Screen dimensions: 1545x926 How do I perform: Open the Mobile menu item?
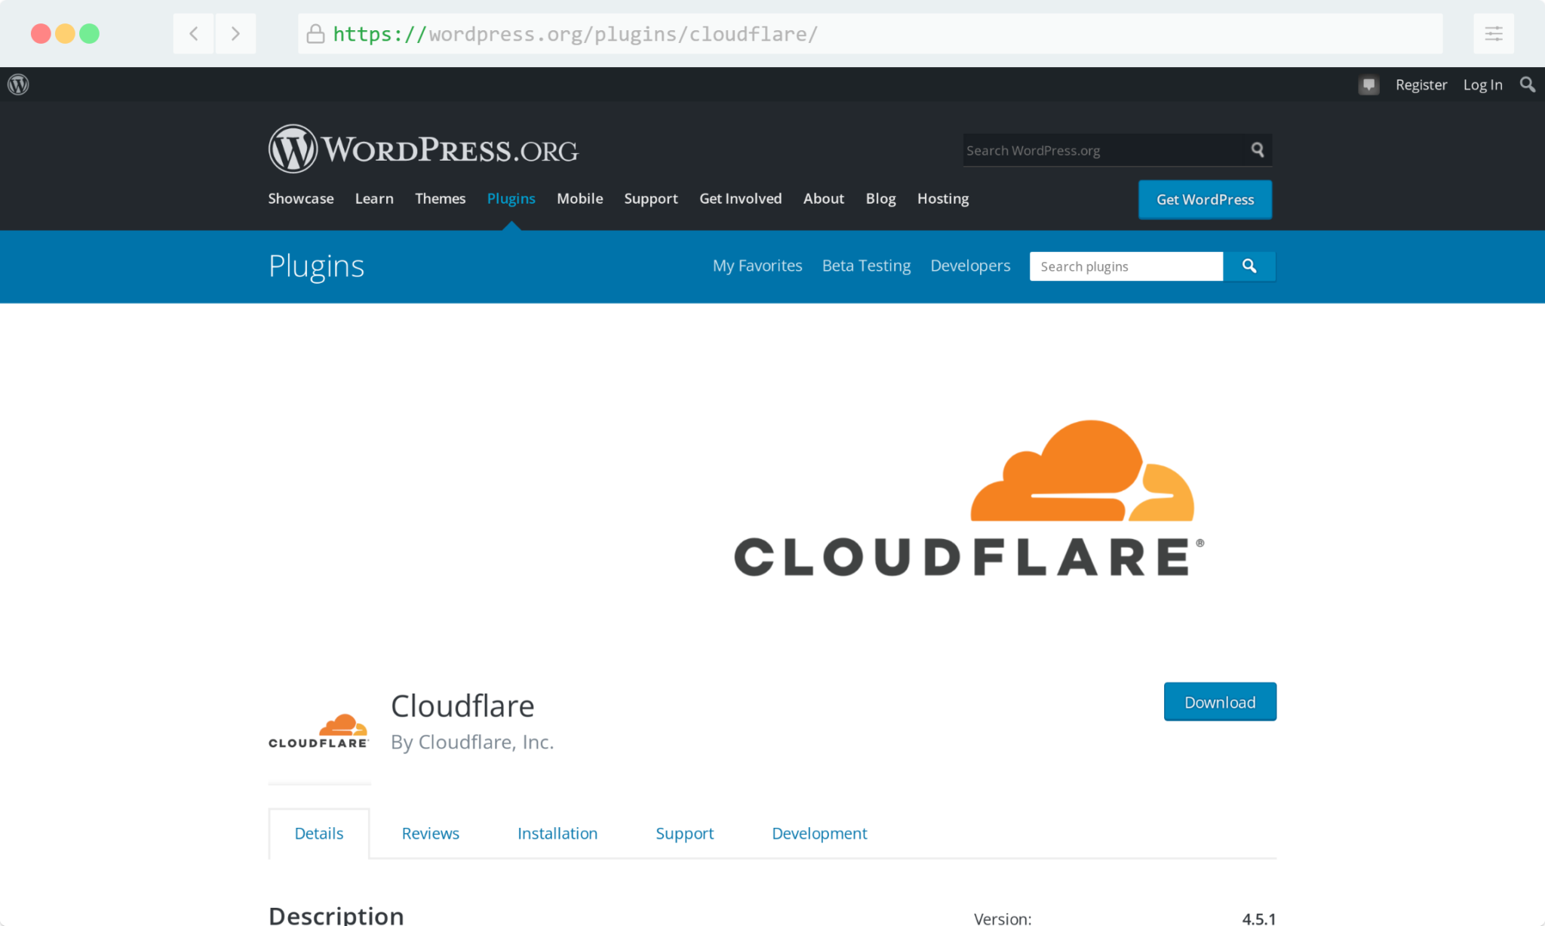pyautogui.click(x=580, y=198)
